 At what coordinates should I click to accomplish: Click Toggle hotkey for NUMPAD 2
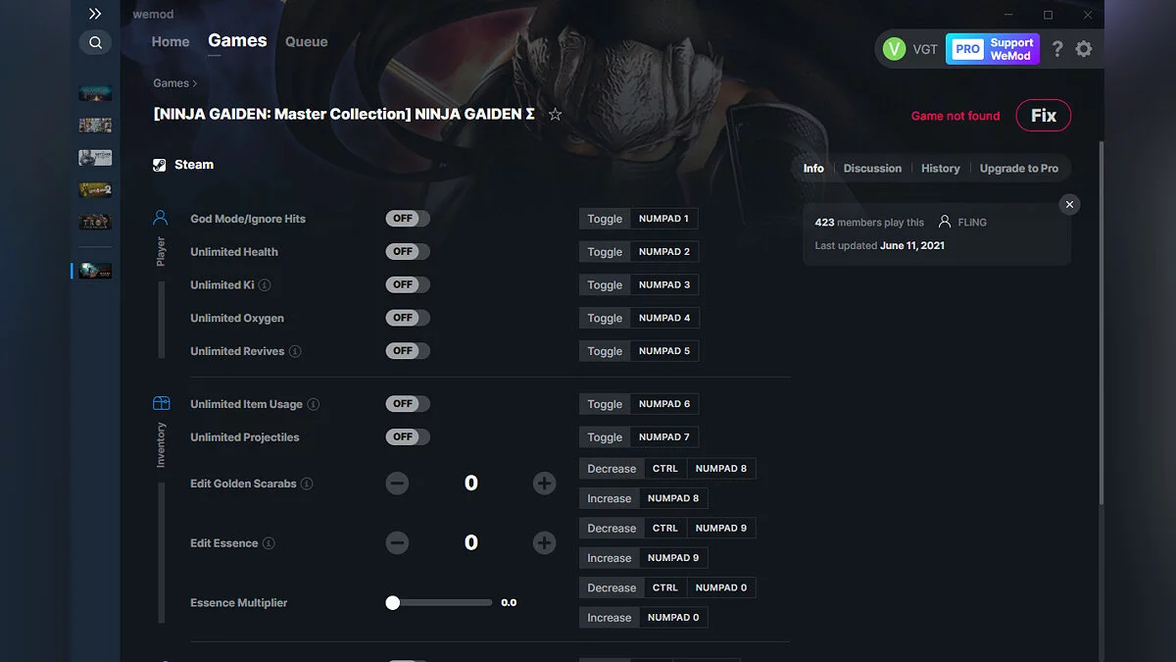click(638, 252)
